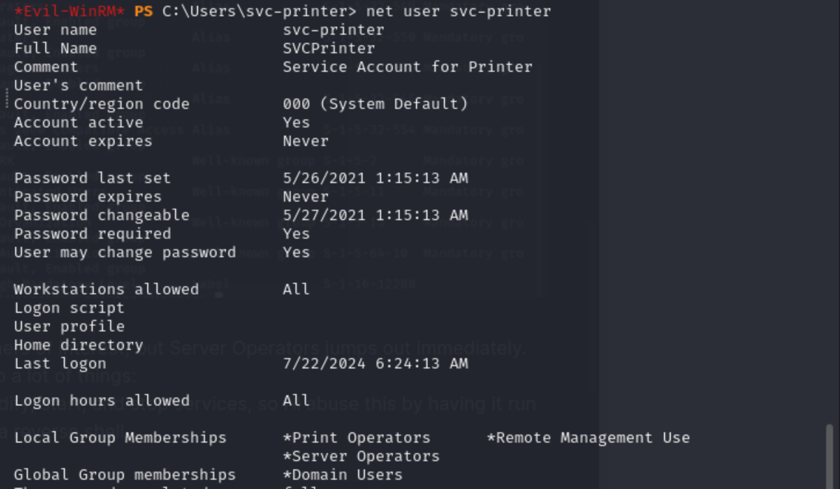This screenshot has width=840, height=489.
Task: Click the 'All' value for Workstations allowed
Action: (x=296, y=289)
